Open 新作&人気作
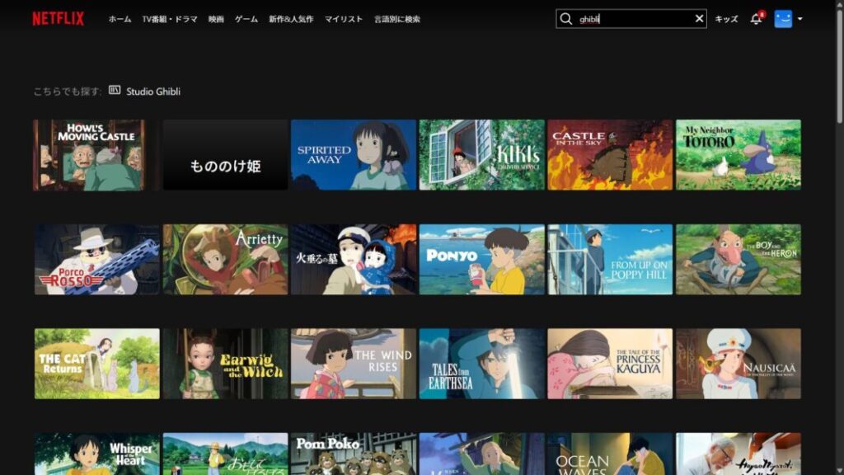Viewport: 844px width, 475px height. 291,19
